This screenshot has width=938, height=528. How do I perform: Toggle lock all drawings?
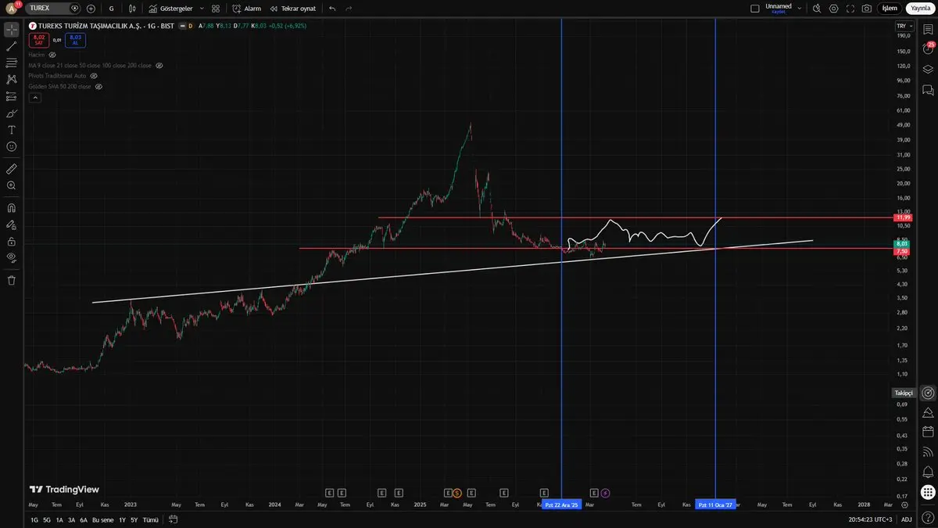(12, 241)
